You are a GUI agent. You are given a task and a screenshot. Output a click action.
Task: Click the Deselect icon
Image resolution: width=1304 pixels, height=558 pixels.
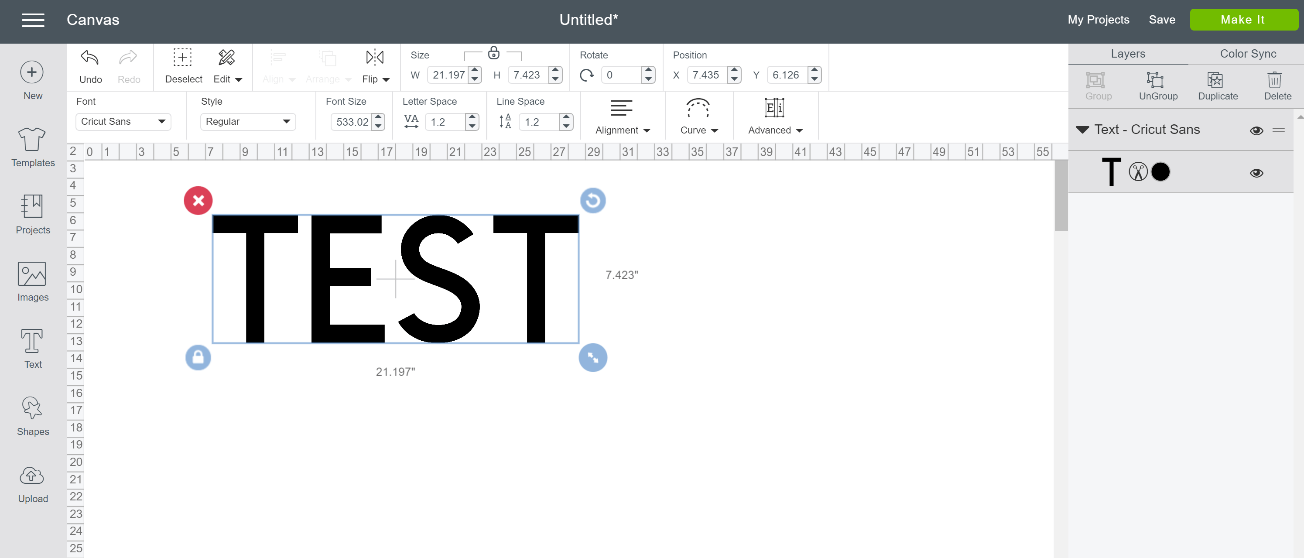tap(182, 58)
